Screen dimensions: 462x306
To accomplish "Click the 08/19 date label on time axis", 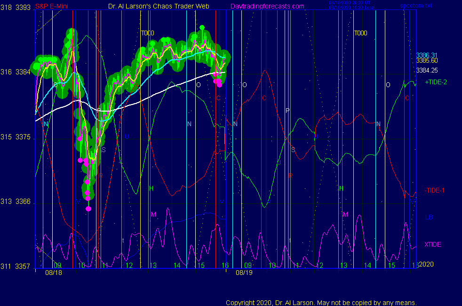I will (x=244, y=273).
